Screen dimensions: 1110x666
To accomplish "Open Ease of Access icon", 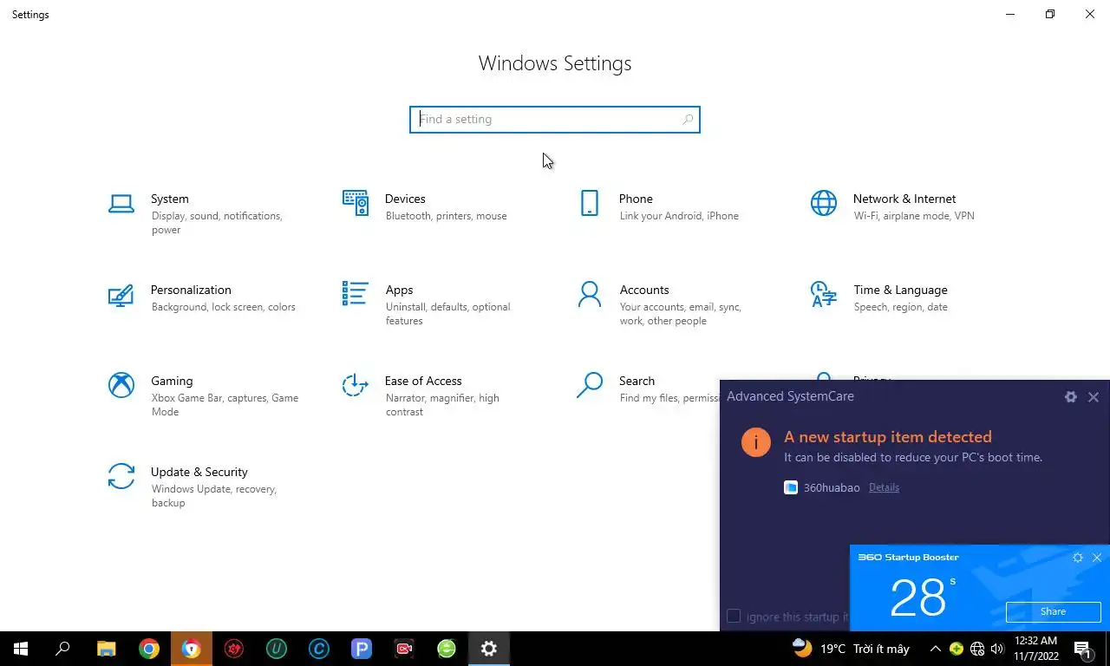I will click(x=356, y=385).
